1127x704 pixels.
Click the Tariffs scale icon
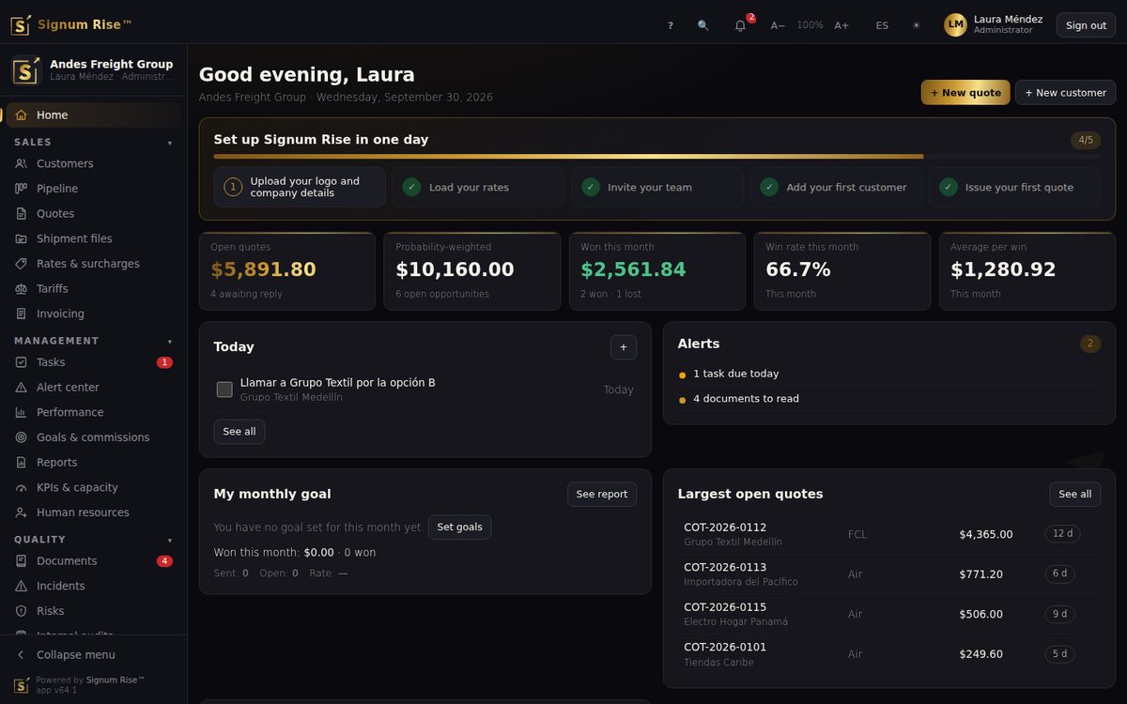[x=21, y=289]
